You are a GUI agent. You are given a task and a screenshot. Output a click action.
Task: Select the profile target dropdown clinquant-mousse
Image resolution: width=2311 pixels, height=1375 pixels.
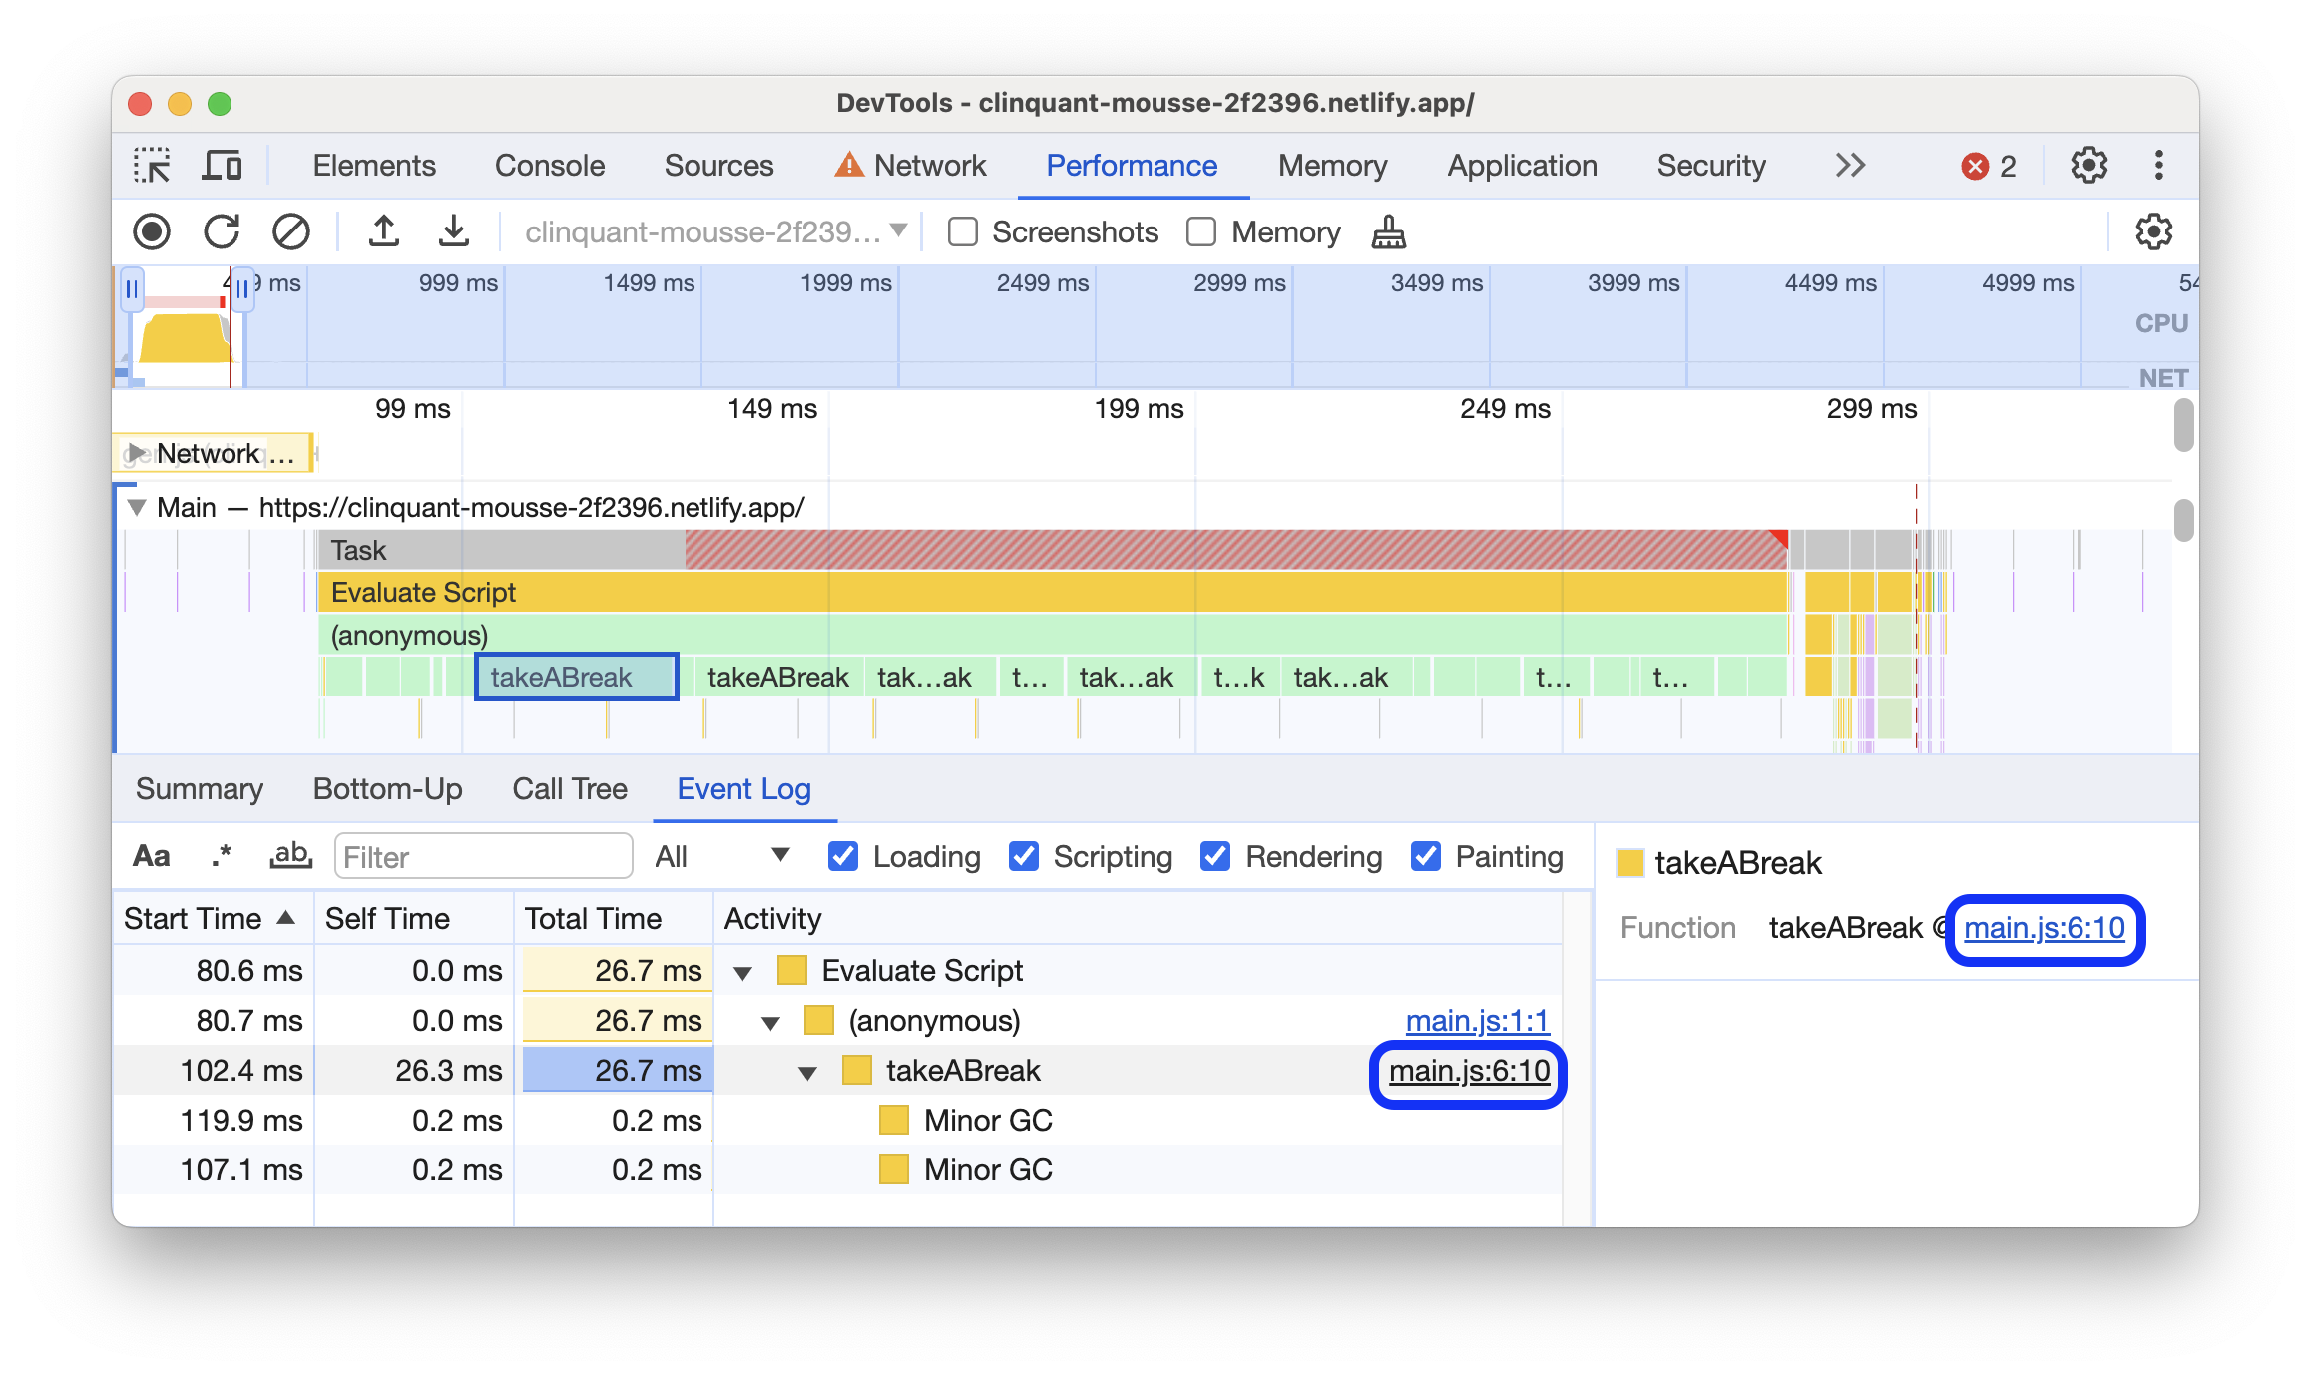coord(711,229)
